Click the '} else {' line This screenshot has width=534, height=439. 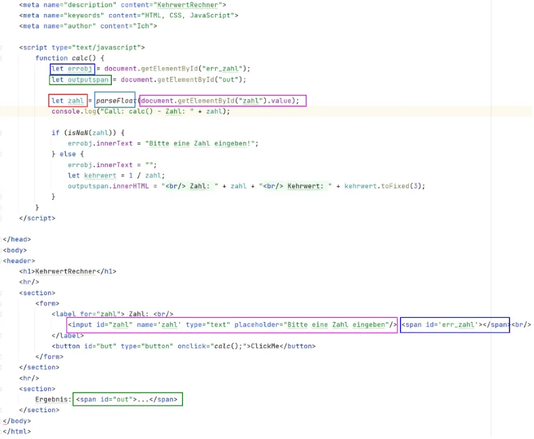coord(68,154)
